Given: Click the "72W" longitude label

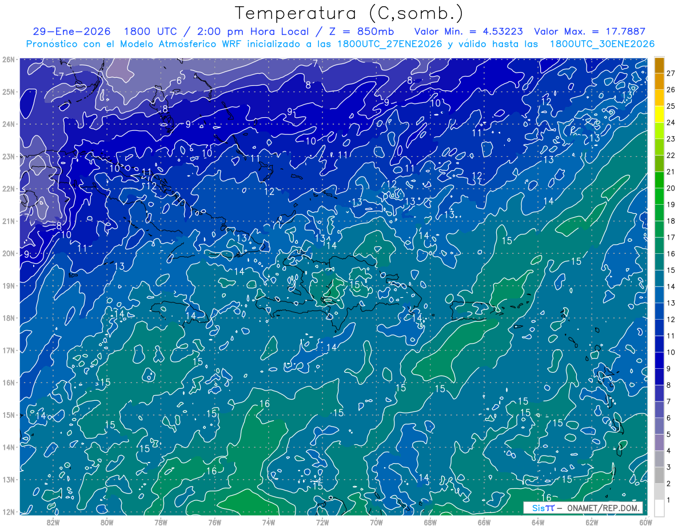Looking at the screenshot, I should tap(322, 522).
